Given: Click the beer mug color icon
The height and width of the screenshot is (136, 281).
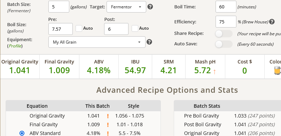Looking at the screenshot, I should point(278,70).
